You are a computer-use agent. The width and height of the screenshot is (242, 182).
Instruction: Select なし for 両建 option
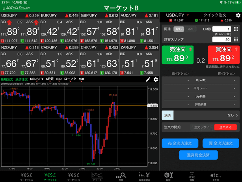pyautogui.click(x=179, y=29)
